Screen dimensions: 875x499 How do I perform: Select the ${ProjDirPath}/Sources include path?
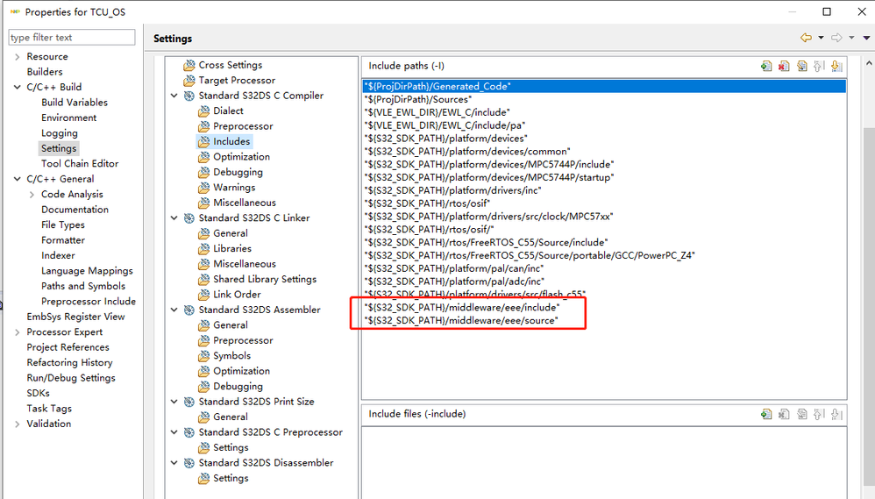click(604, 99)
